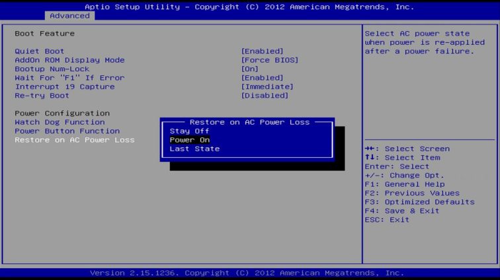Toggle the Quiet Boot [Enabled] value
The height and width of the screenshot is (280, 500).
[262, 52]
